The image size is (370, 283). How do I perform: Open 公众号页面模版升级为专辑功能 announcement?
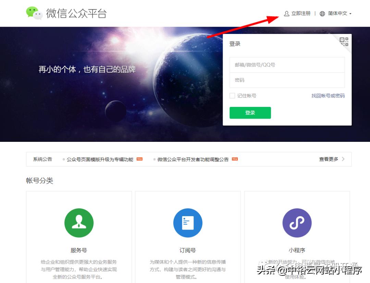click(x=100, y=159)
